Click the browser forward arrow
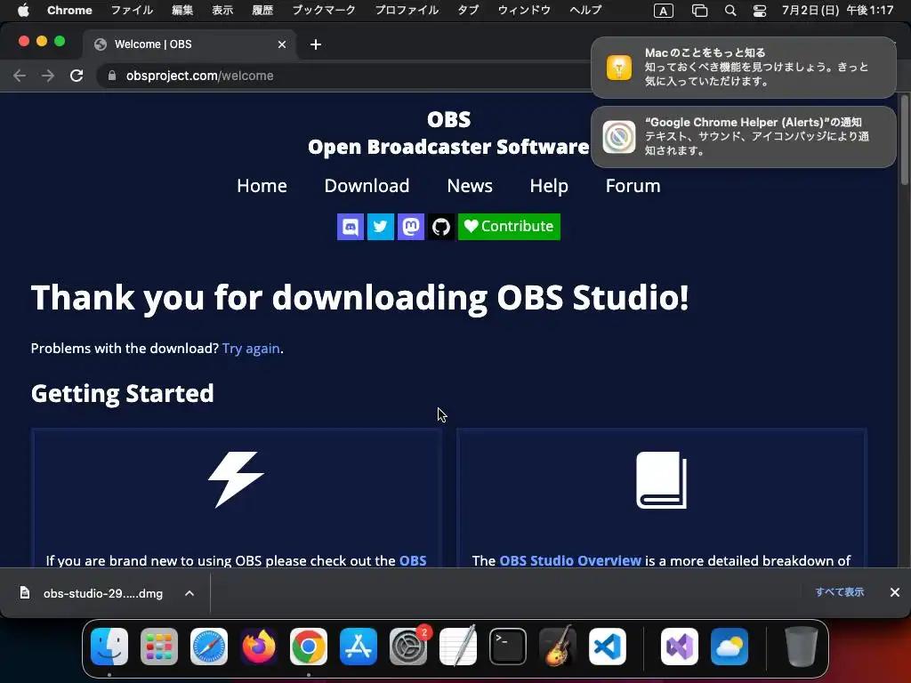The width and height of the screenshot is (911, 683). pyautogui.click(x=48, y=76)
